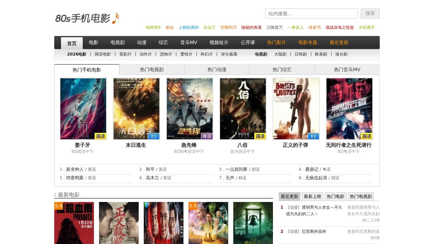Click the 国语 badge on 姜子牙 poster
434x244 pixels.
click(101, 136)
